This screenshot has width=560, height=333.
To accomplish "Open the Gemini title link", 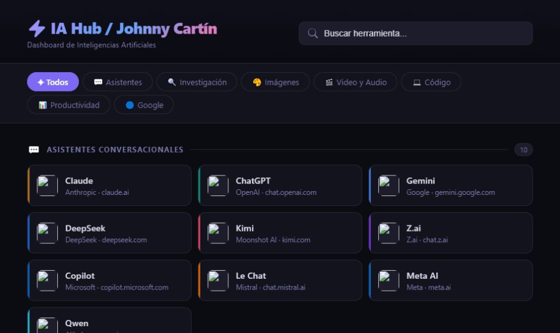I will coord(421,181).
